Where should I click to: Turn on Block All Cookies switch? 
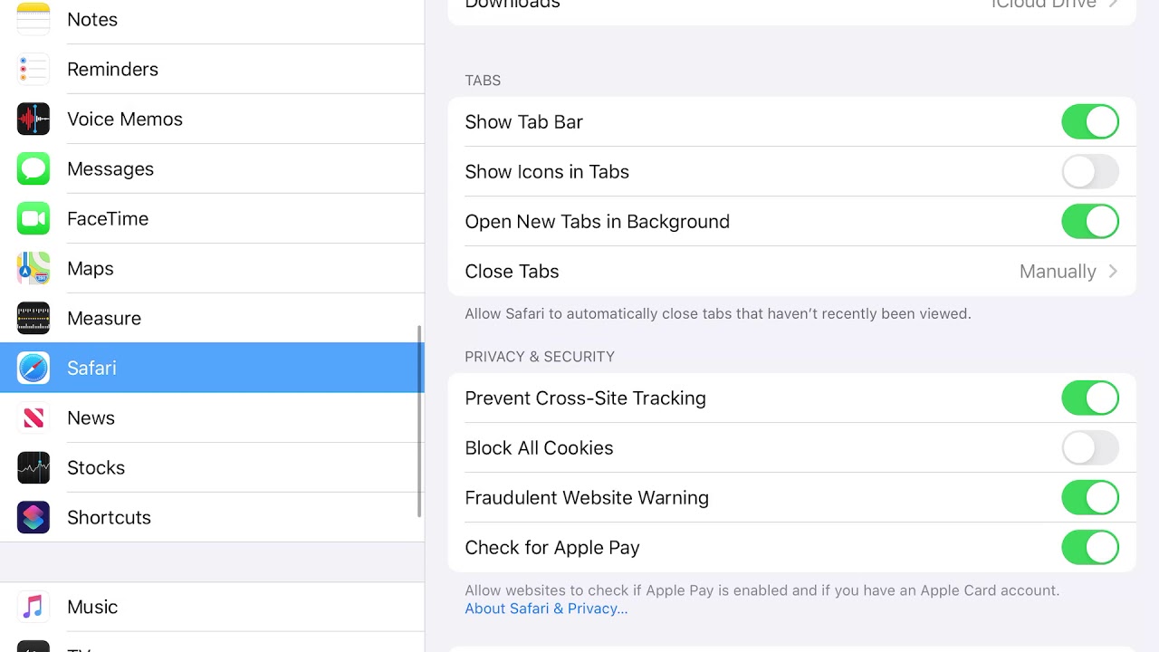click(1089, 447)
